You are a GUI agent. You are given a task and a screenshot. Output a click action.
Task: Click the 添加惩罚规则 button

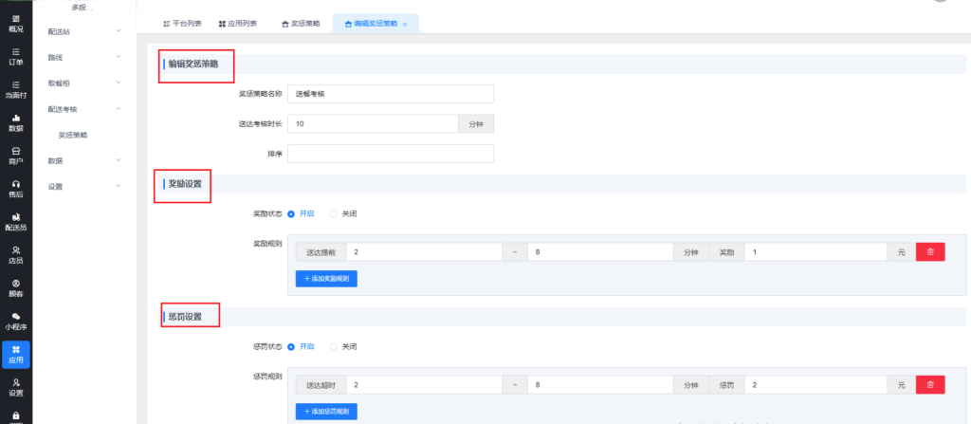[326, 412]
